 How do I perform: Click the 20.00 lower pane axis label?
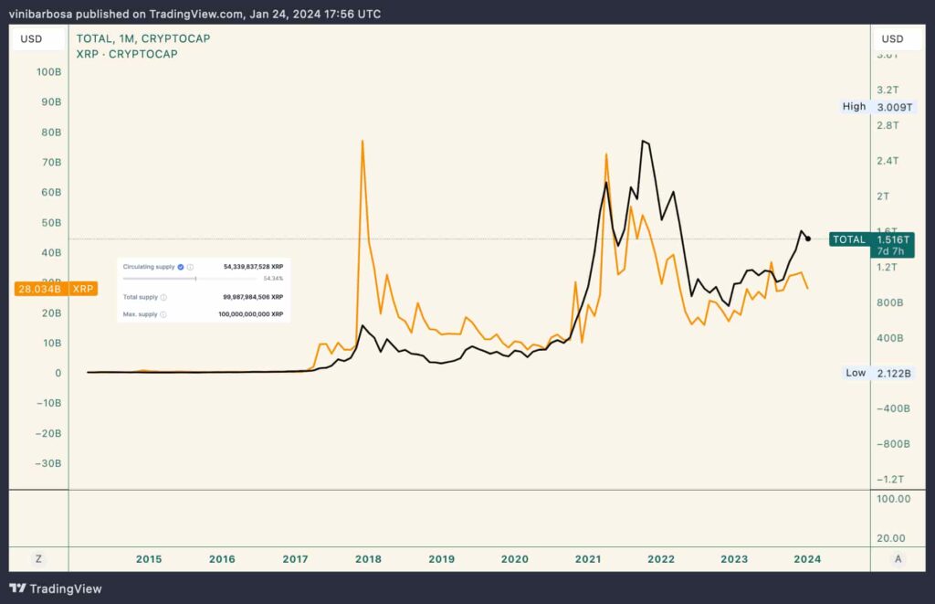pos(891,538)
